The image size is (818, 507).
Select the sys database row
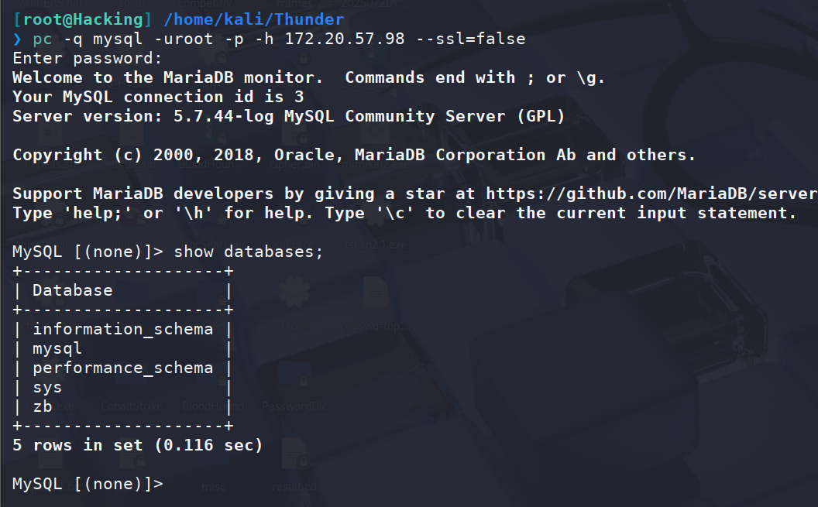pos(122,386)
